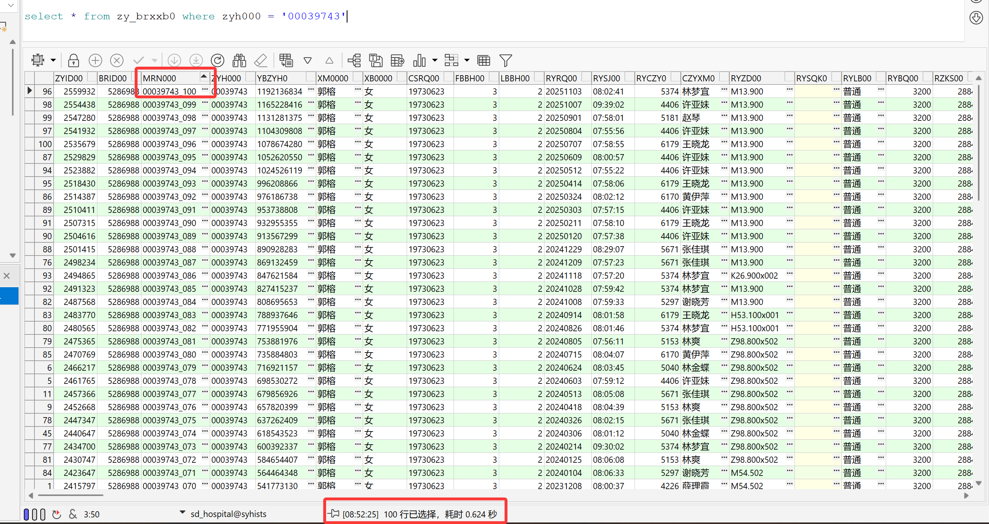Click the filter funnel icon
The height and width of the screenshot is (524, 989).
[505, 60]
